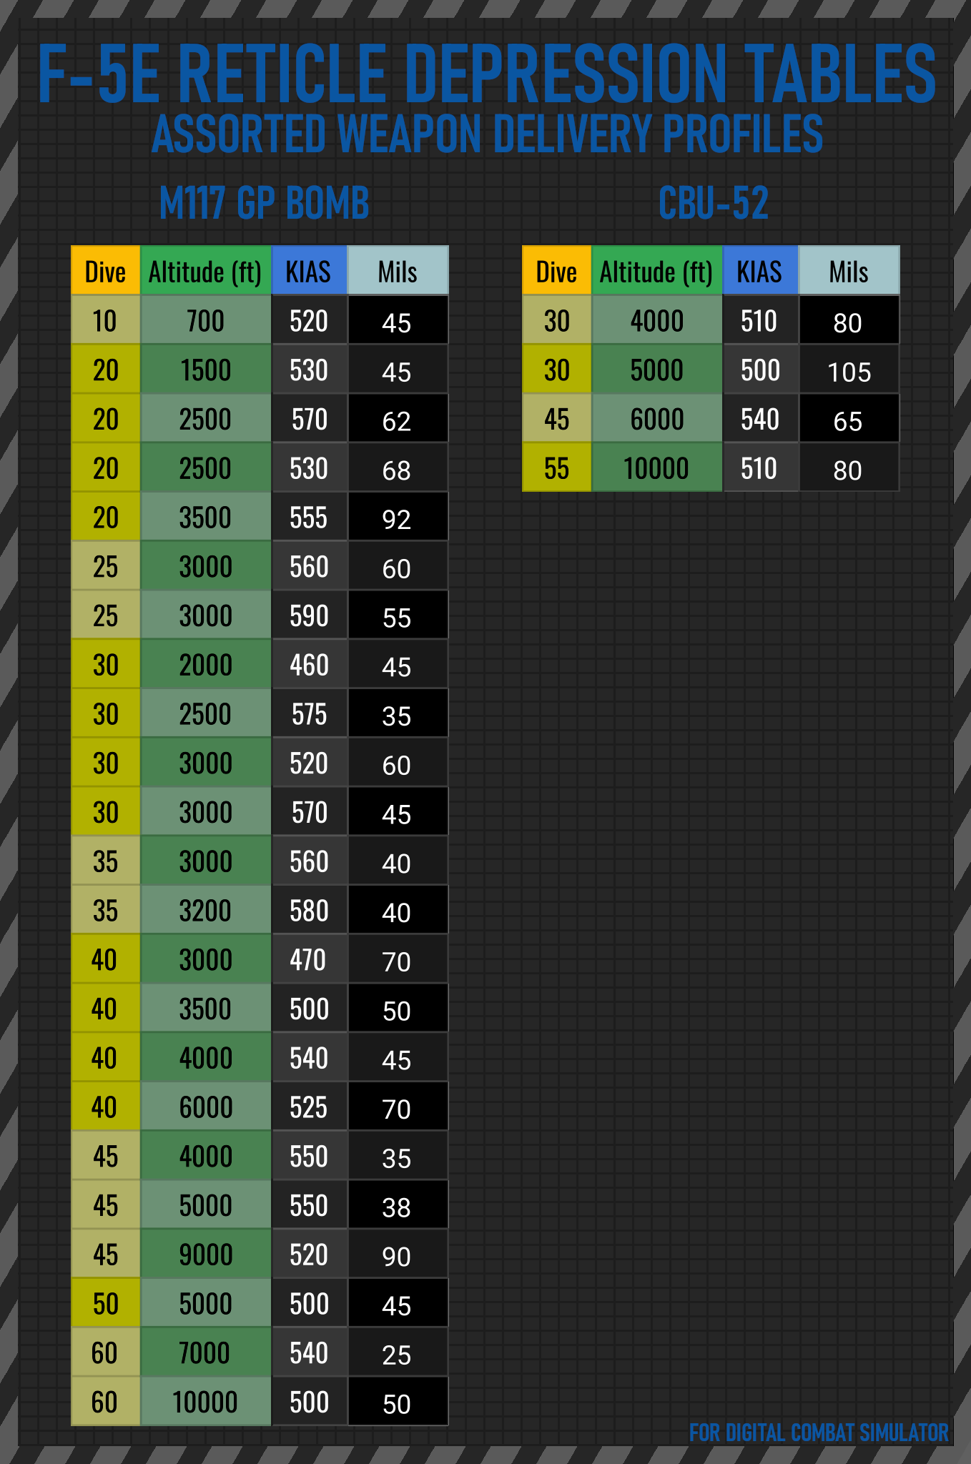Viewport: 971px width, 1464px height.
Task: Click the 105 mils cell in CBU-52 table
Action: 849,370
